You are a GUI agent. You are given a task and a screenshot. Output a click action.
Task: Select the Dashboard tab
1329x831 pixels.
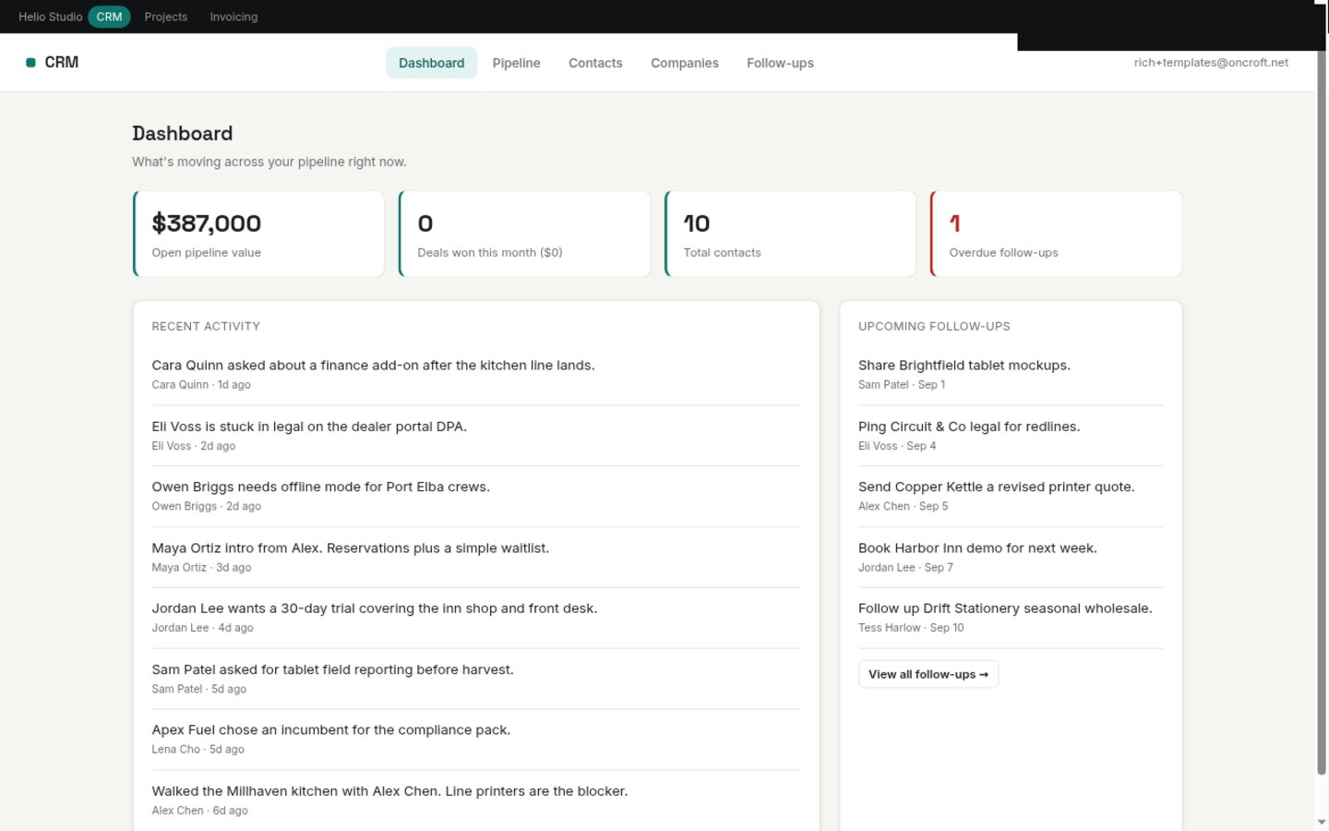(431, 63)
